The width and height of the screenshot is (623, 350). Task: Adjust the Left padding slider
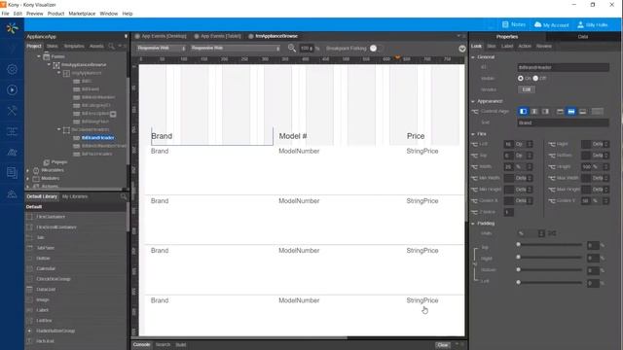[x=550, y=282]
